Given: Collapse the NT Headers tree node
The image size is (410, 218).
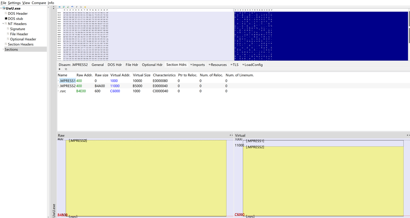Looking at the screenshot, I should click(x=3, y=24).
